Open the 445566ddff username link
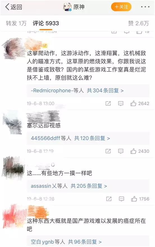This screenshot has height=247, width=155. [45, 138]
